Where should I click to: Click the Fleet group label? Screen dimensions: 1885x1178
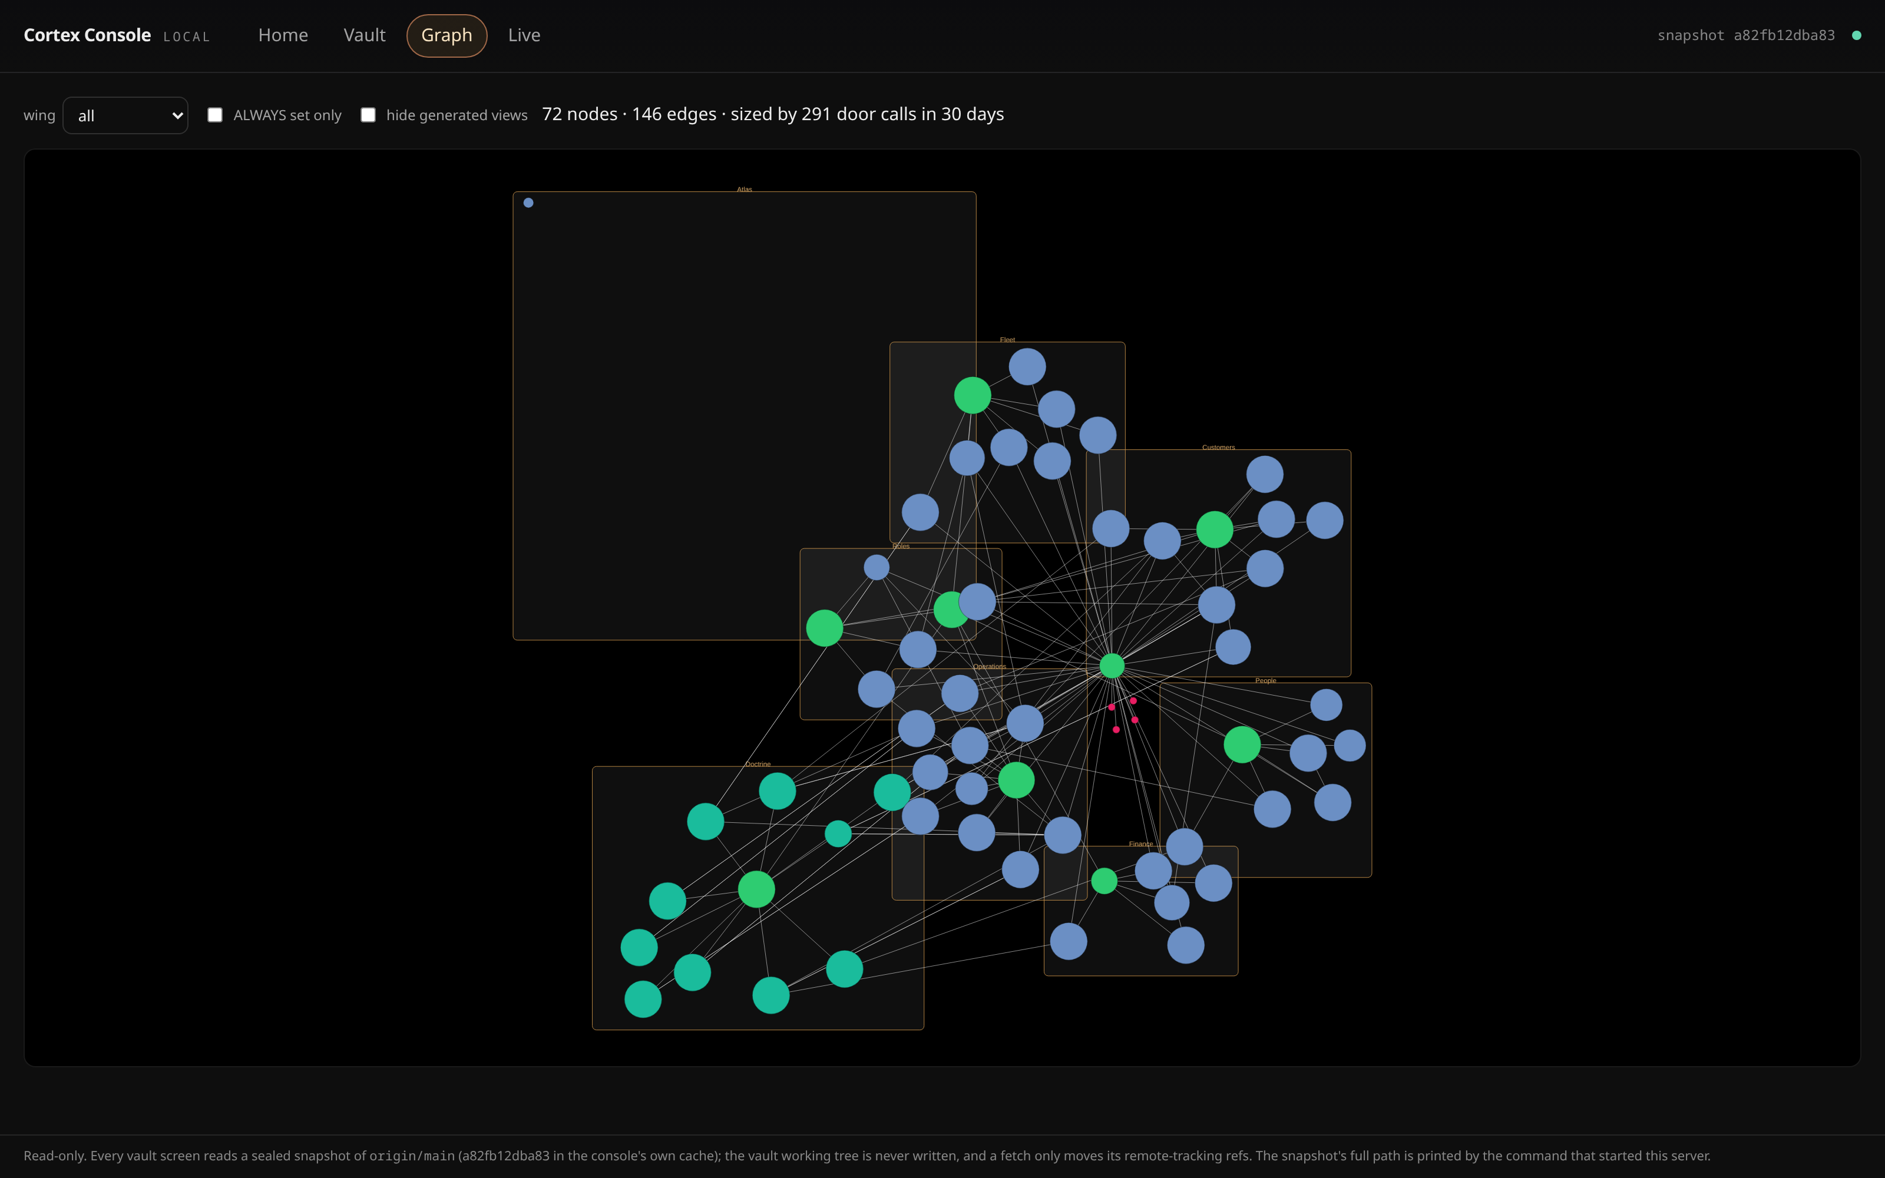coord(1007,340)
